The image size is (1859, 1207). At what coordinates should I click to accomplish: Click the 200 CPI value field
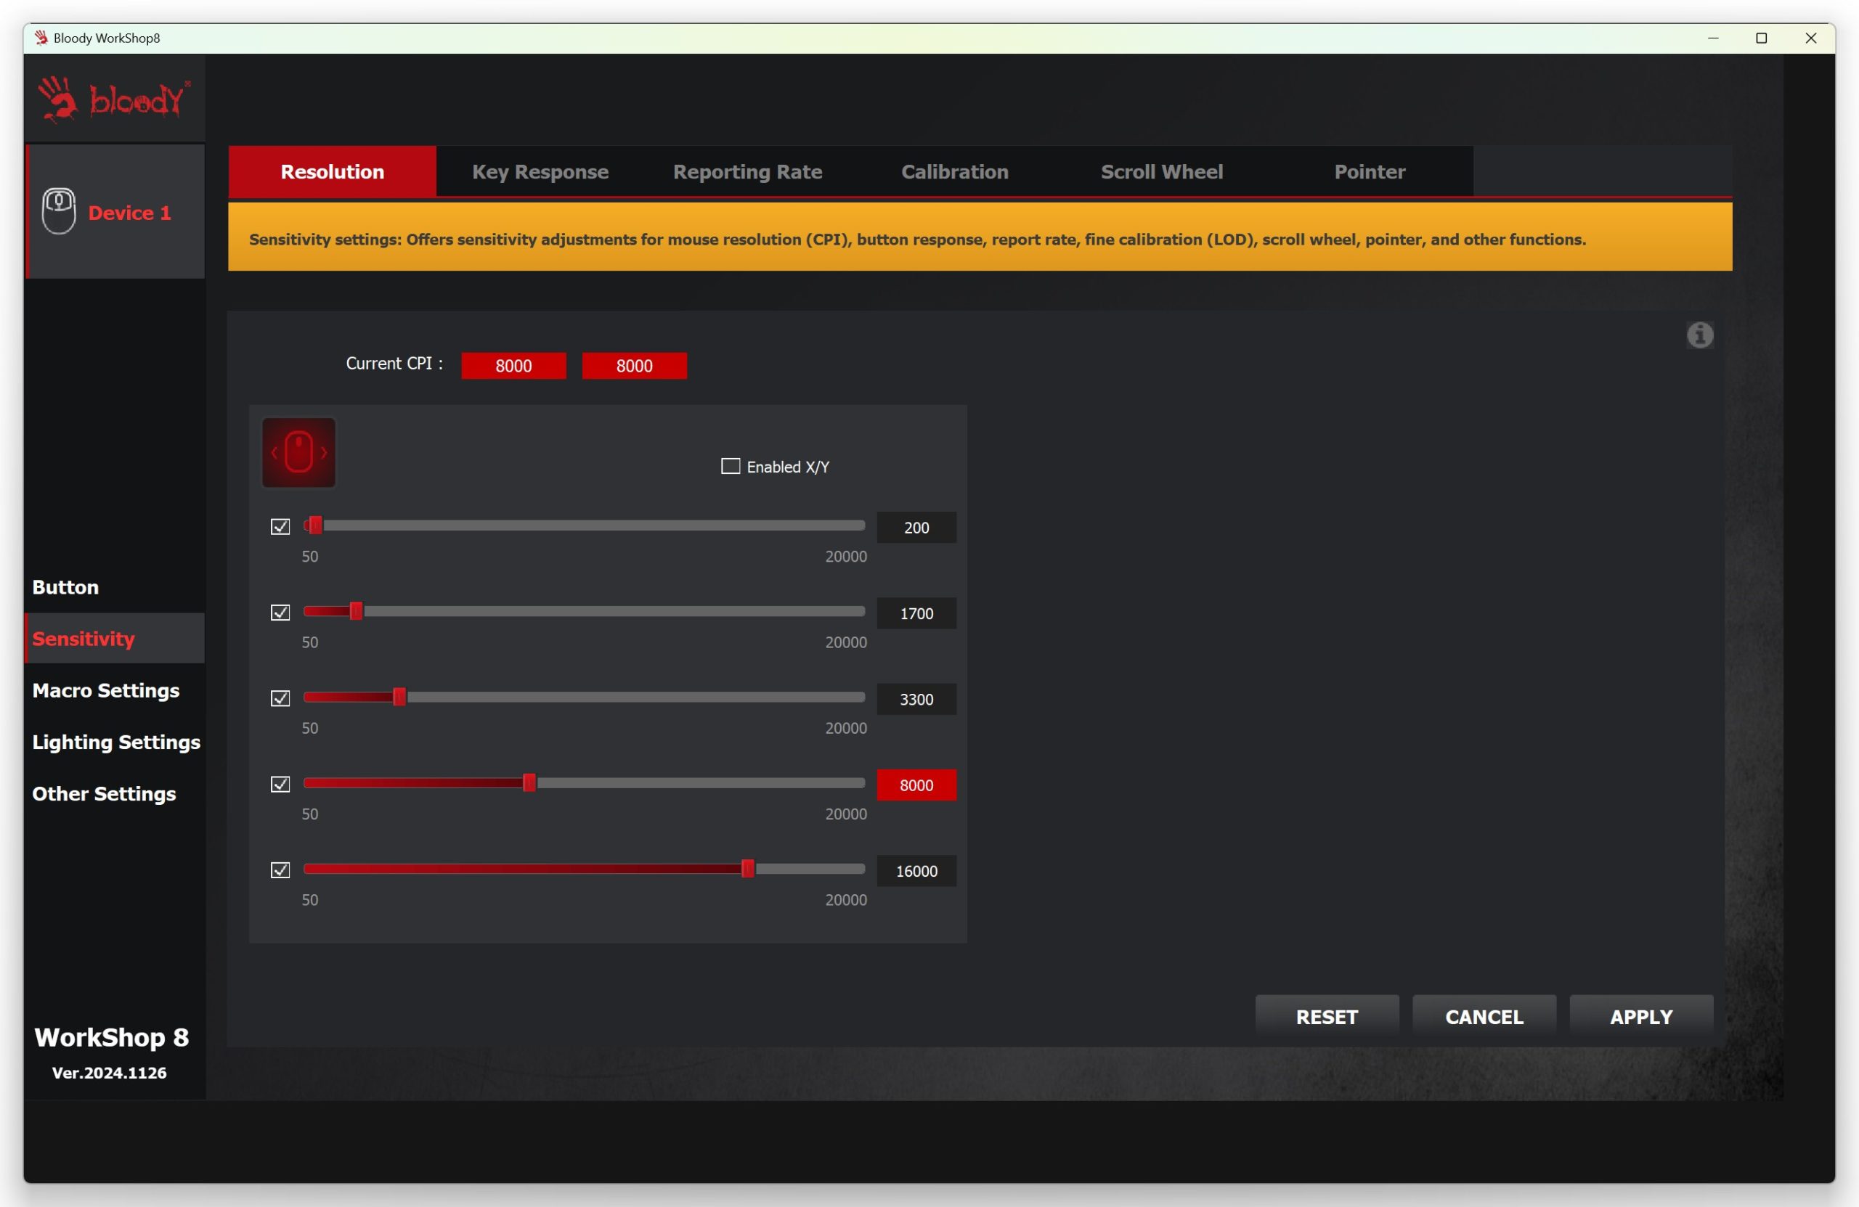[916, 528]
